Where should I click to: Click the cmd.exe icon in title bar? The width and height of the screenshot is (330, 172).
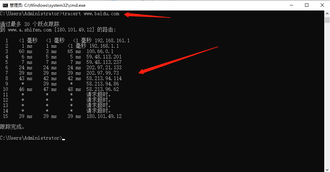5,5
